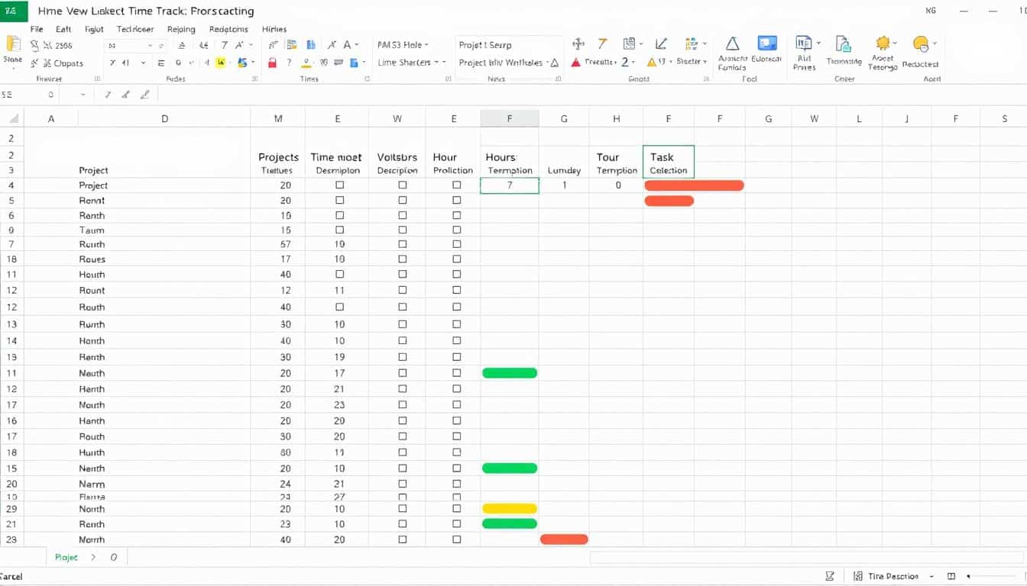The image size is (1027, 586).
Task: Tick the Voltsbrs checkbox in Neuth row
Action: pyautogui.click(x=403, y=373)
